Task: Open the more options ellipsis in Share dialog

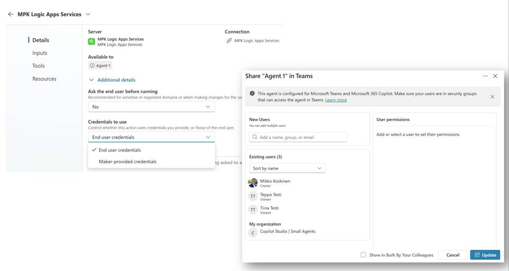Action: pos(485,76)
